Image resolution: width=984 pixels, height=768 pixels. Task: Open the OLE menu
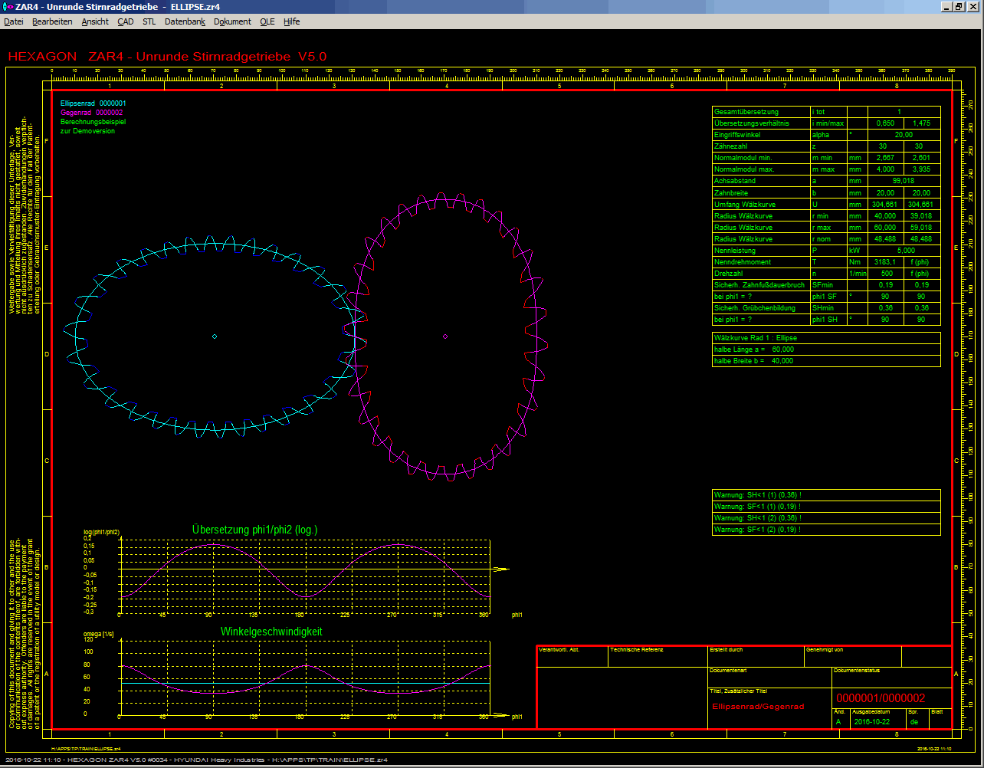267,21
